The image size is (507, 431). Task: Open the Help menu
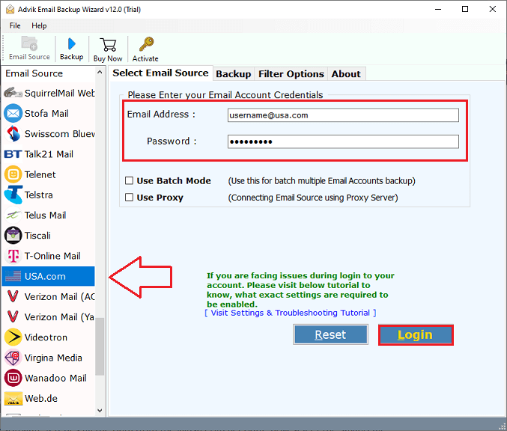click(39, 25)
